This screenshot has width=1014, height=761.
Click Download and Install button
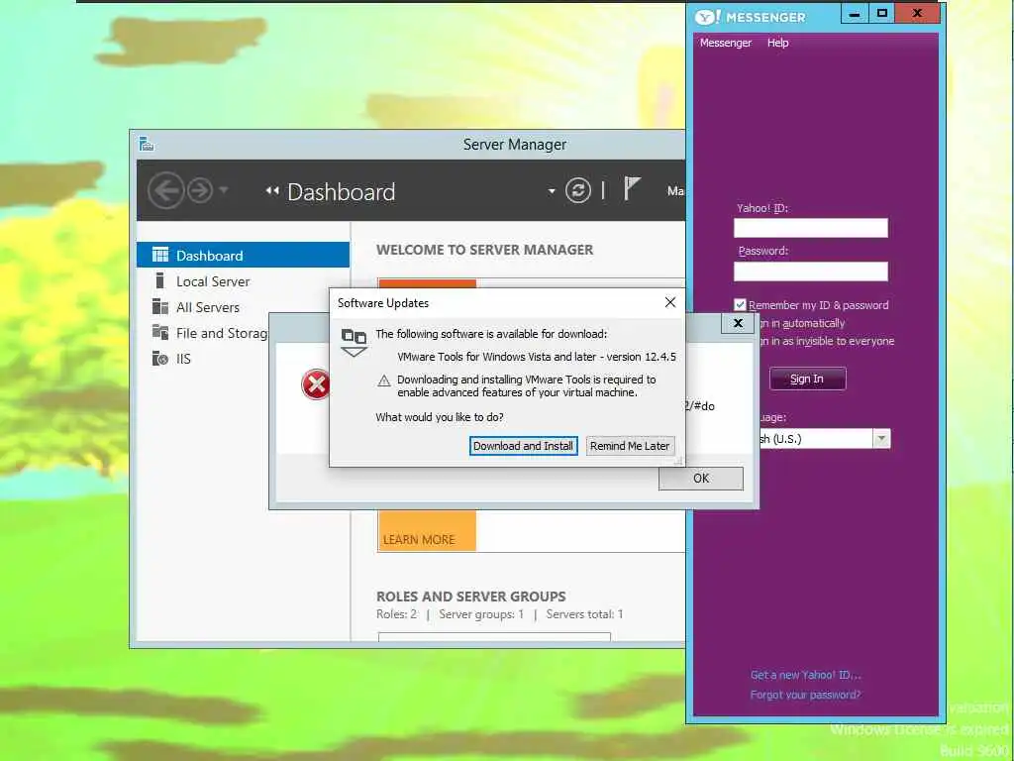point(523,446)
